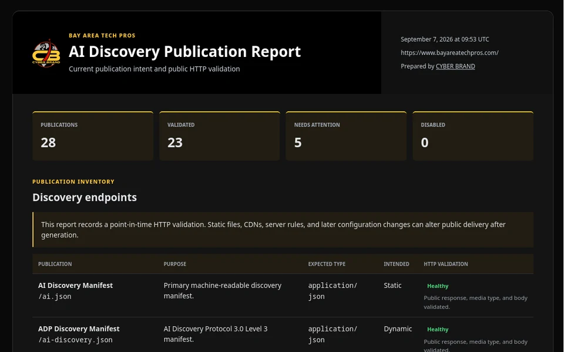564x352 pixels.
Task: Click the /ai.json path
Action: [55, 297]
